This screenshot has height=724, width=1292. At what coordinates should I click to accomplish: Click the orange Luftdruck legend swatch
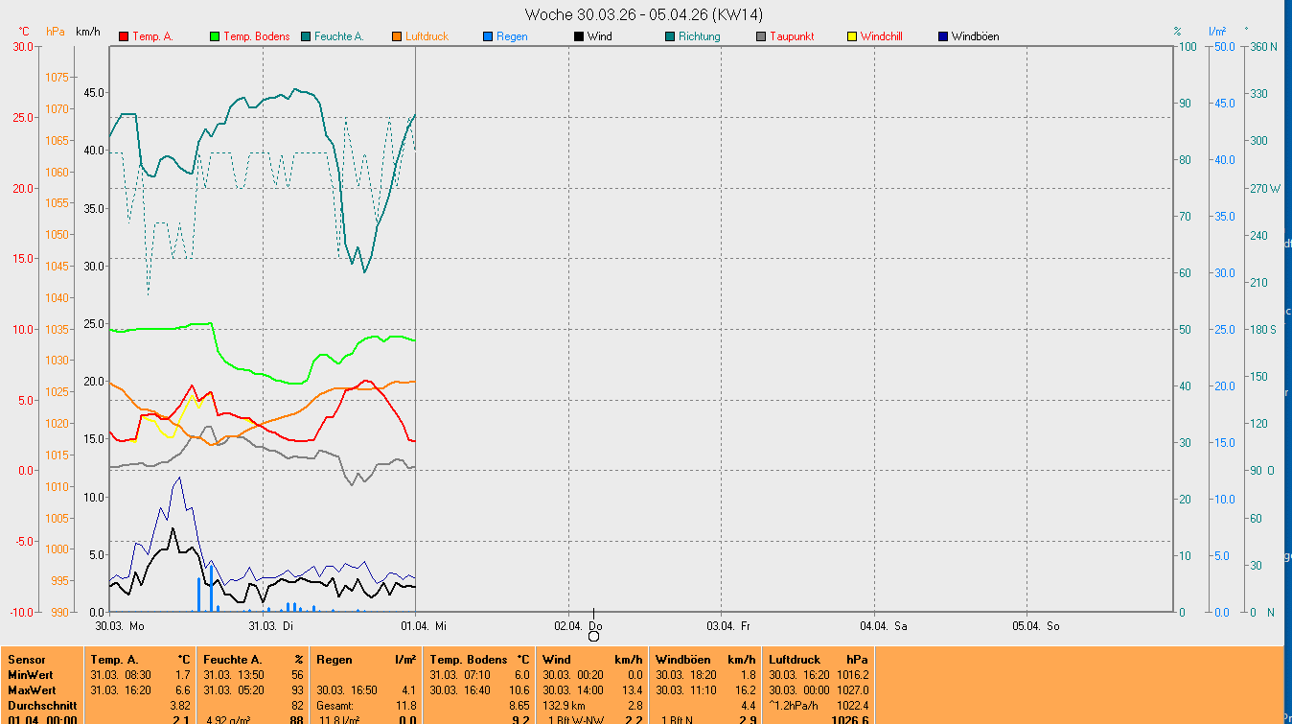(x=397, y=36)
